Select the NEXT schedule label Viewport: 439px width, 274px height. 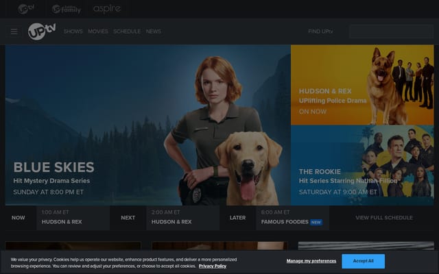pos(128,218)
